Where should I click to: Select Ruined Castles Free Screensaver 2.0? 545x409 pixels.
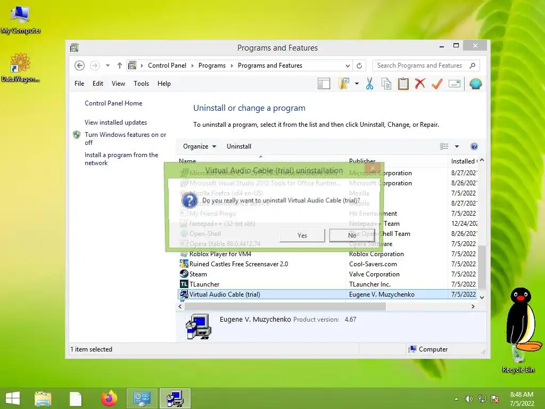click(327, 264)
